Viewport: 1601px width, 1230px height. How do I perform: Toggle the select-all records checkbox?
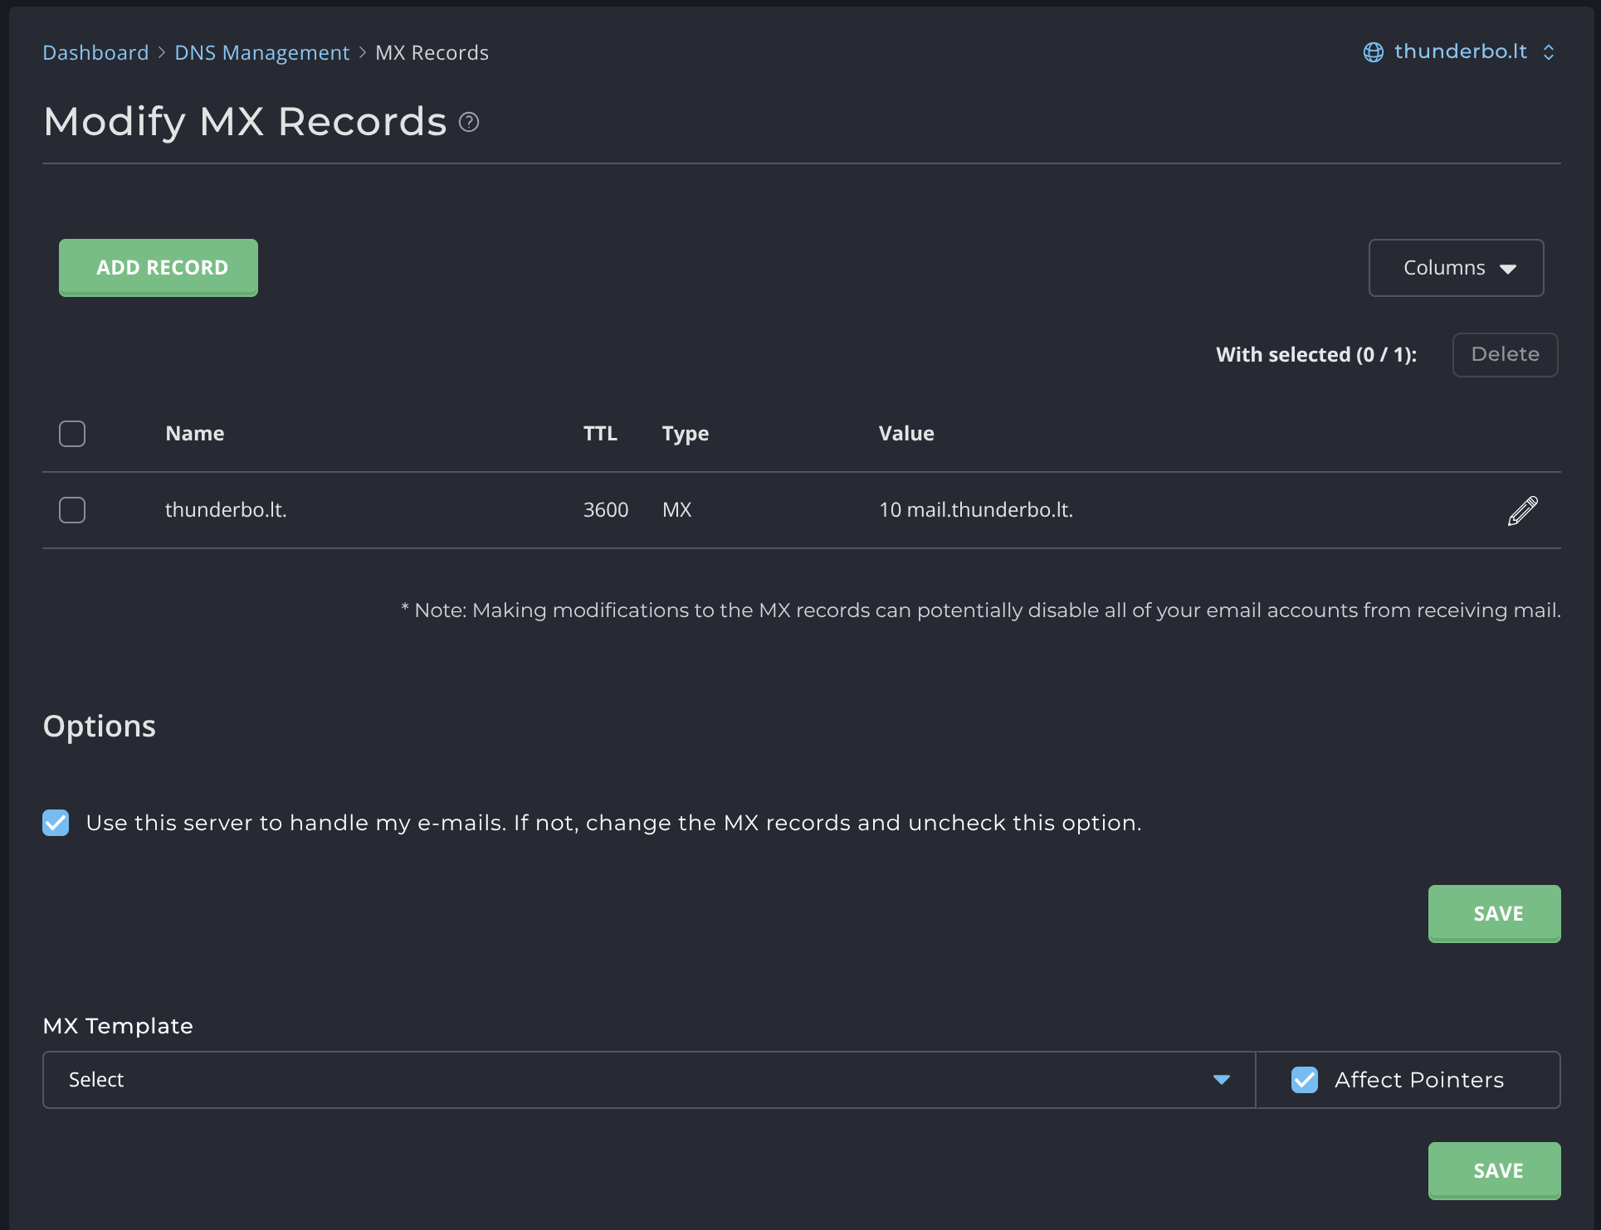point(72,434)
